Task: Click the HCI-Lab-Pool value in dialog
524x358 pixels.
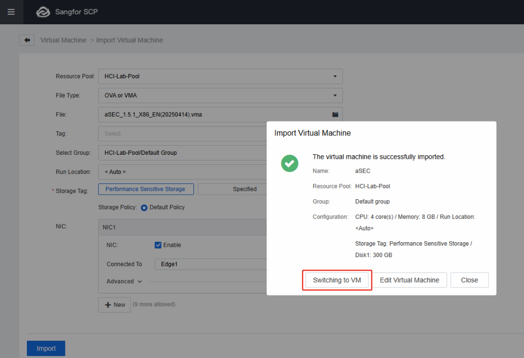Action: point(373,186)
